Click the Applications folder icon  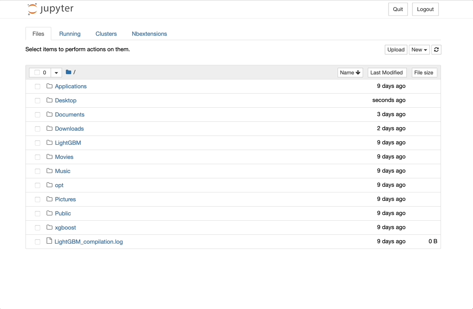click(x=50, y=86)
